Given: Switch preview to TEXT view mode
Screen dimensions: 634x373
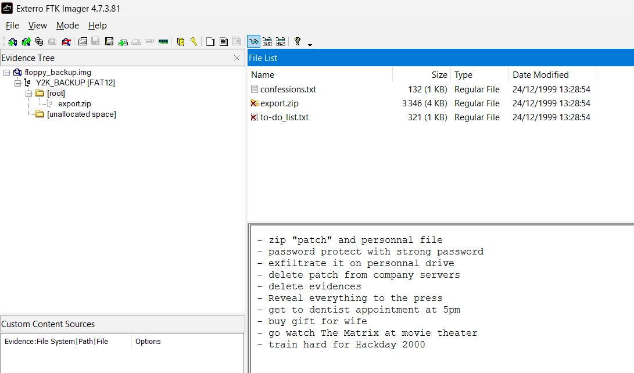Looking at the screenshot, I should tap(267, 41).
